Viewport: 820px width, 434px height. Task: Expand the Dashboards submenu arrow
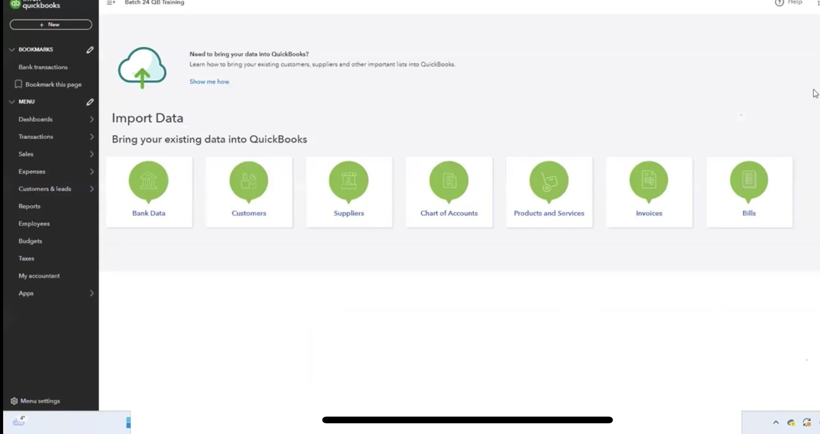92,120
